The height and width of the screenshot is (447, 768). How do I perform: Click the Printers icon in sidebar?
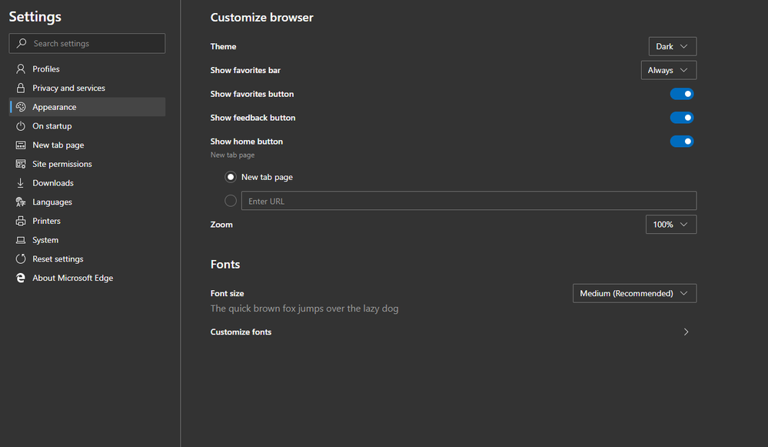(x=21, y=221)
